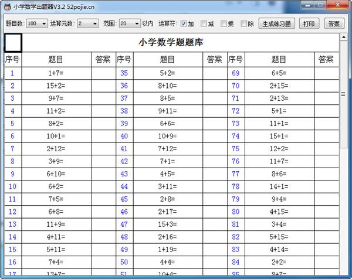Close the 小学数学出题器 window
The height and width of the screenshot is (279, 352).
[x=338, y=5]
